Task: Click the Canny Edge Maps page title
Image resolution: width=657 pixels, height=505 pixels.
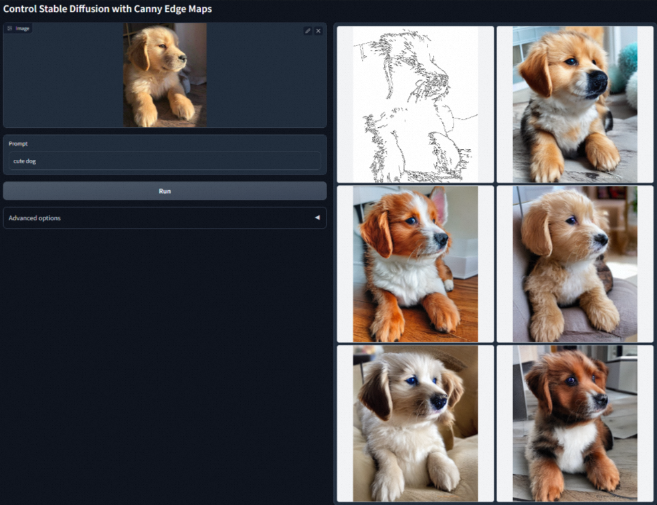Action: pyautogui.click(x=107, y=9)
